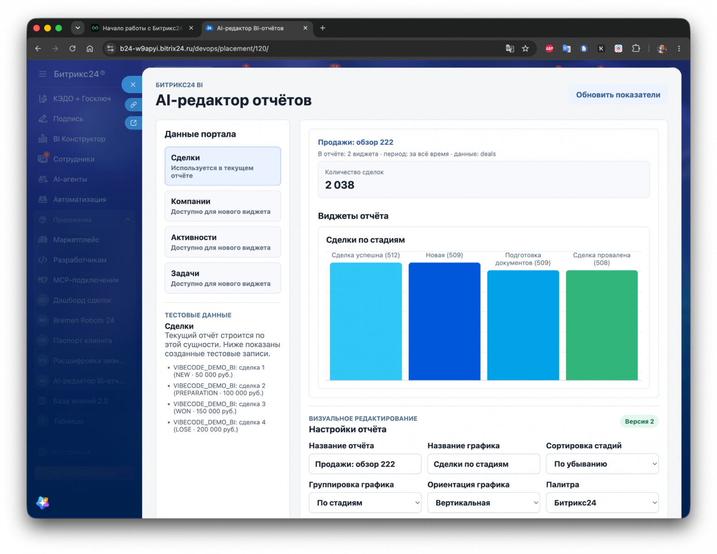717x554 pixels.
Task: Open the Разработчикам section
Action: (x=80, y=260)
